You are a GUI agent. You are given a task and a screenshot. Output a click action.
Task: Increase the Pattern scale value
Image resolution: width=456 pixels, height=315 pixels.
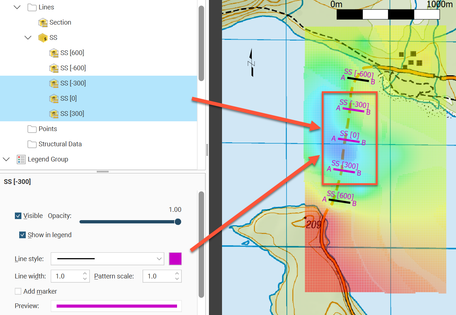click(177, 274)
